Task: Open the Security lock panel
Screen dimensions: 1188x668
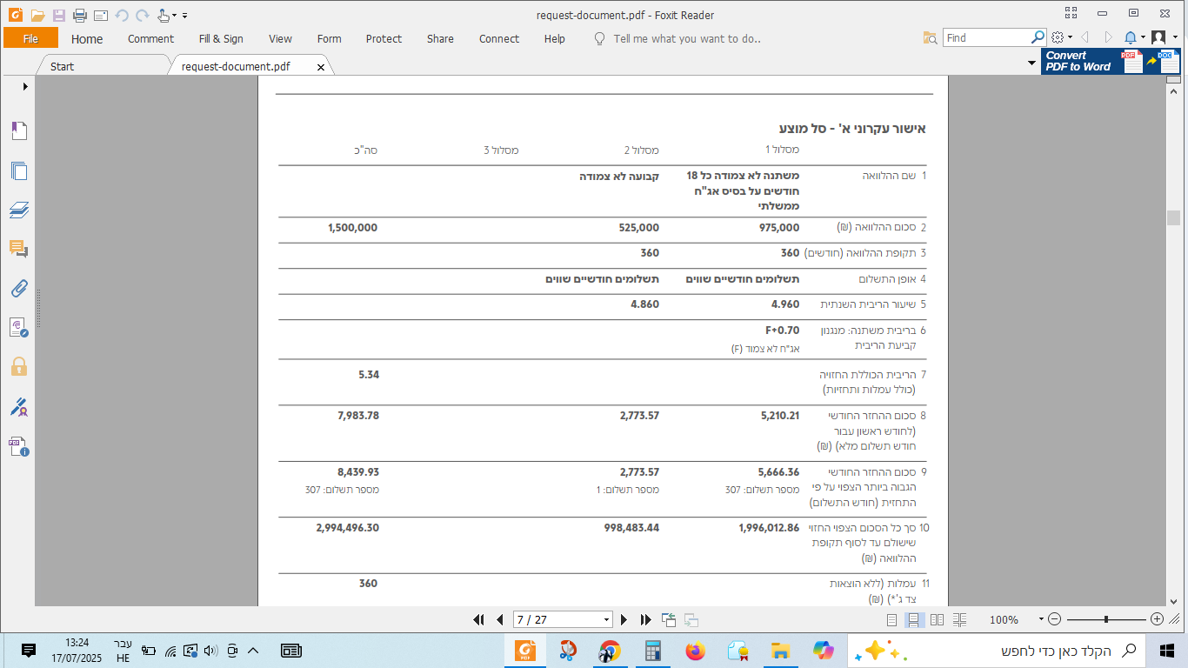Action: click(x=19, y=367)
